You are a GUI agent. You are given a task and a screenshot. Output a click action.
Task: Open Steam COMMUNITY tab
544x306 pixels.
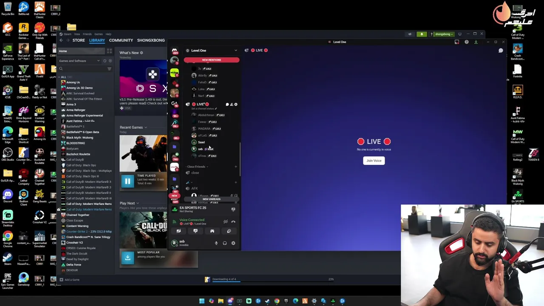[121, 40]
